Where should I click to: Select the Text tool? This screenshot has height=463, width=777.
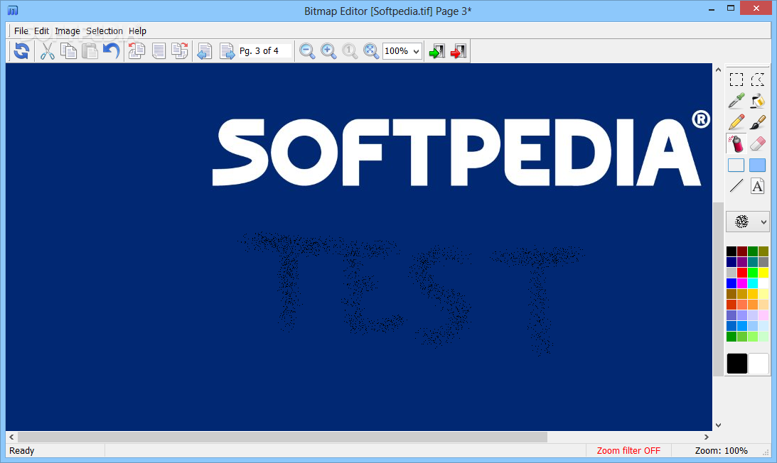[x=758, y=186]
